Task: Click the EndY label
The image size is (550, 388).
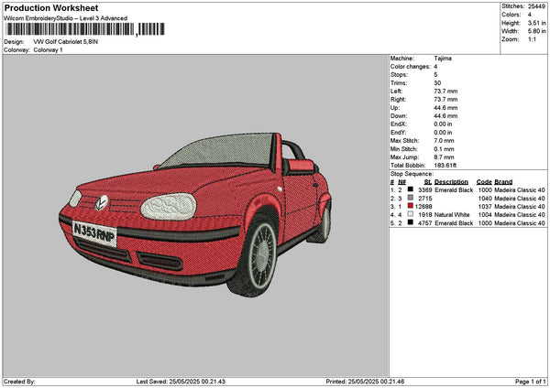Action: (398, 133)
